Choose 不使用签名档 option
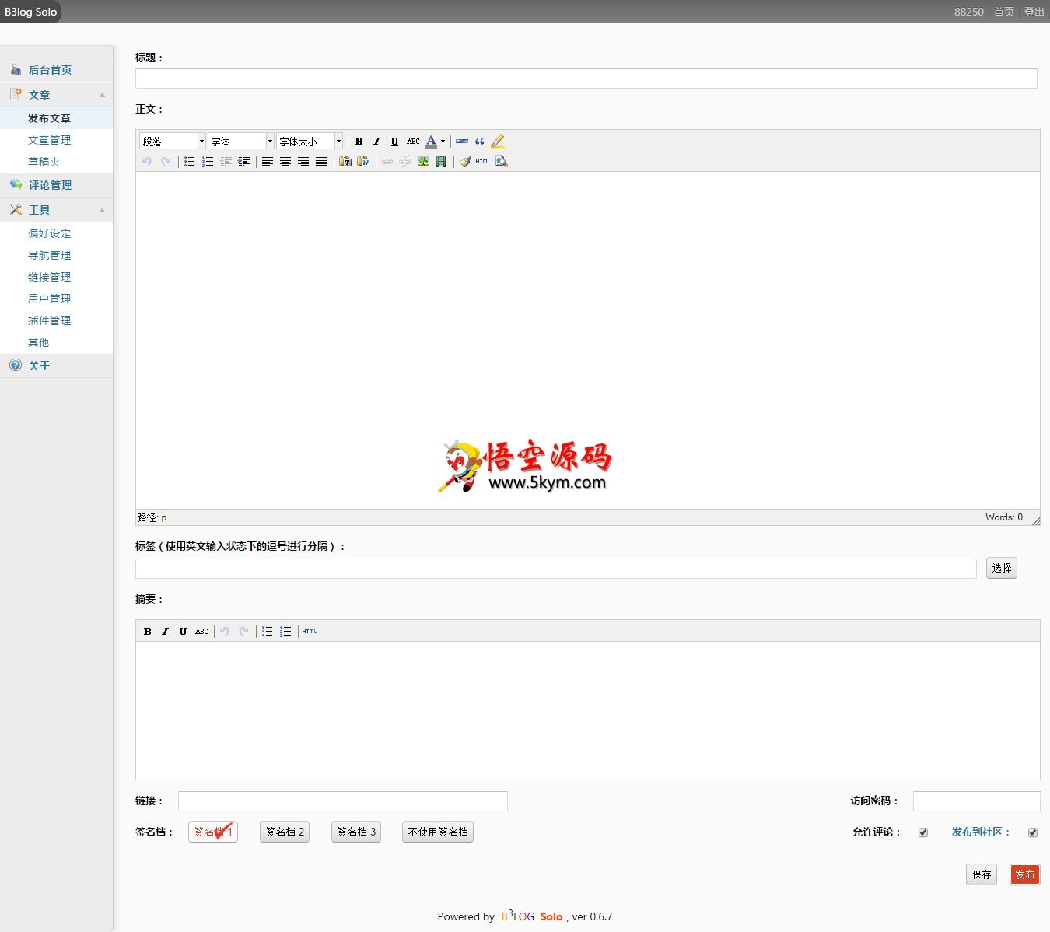 click(x=438, y=832)
